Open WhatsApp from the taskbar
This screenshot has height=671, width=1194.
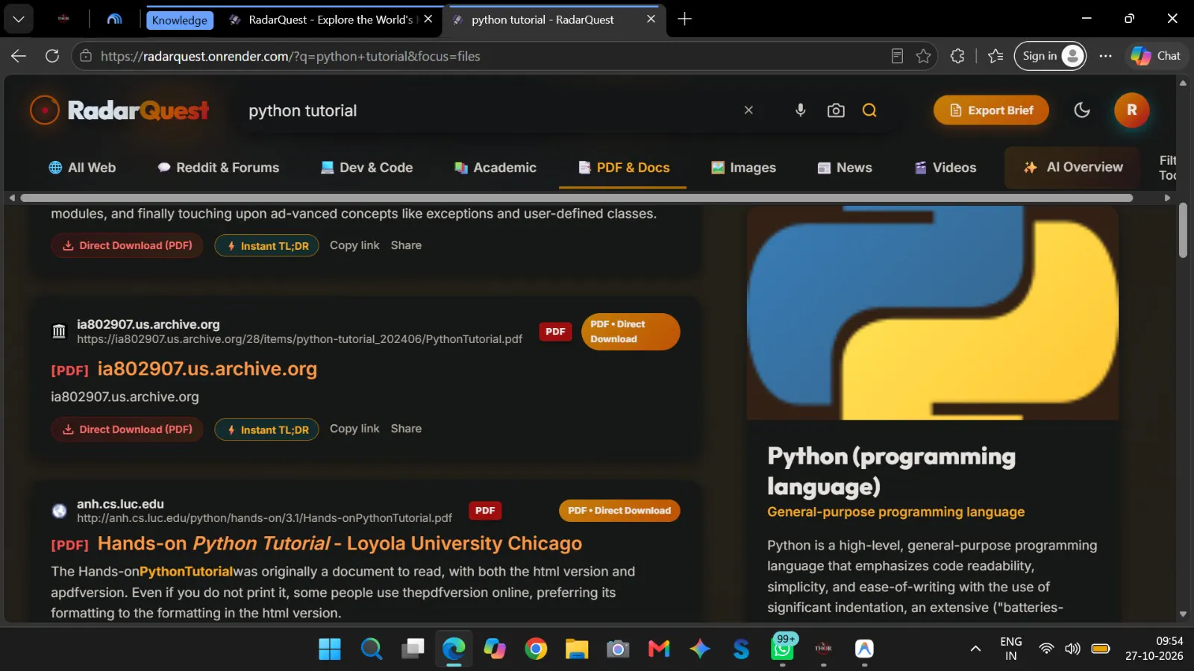[x=782, y=649]
